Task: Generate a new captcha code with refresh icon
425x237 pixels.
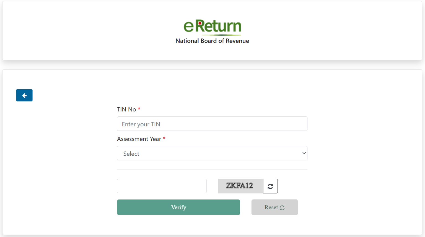Action: click(x=270, y=186)
